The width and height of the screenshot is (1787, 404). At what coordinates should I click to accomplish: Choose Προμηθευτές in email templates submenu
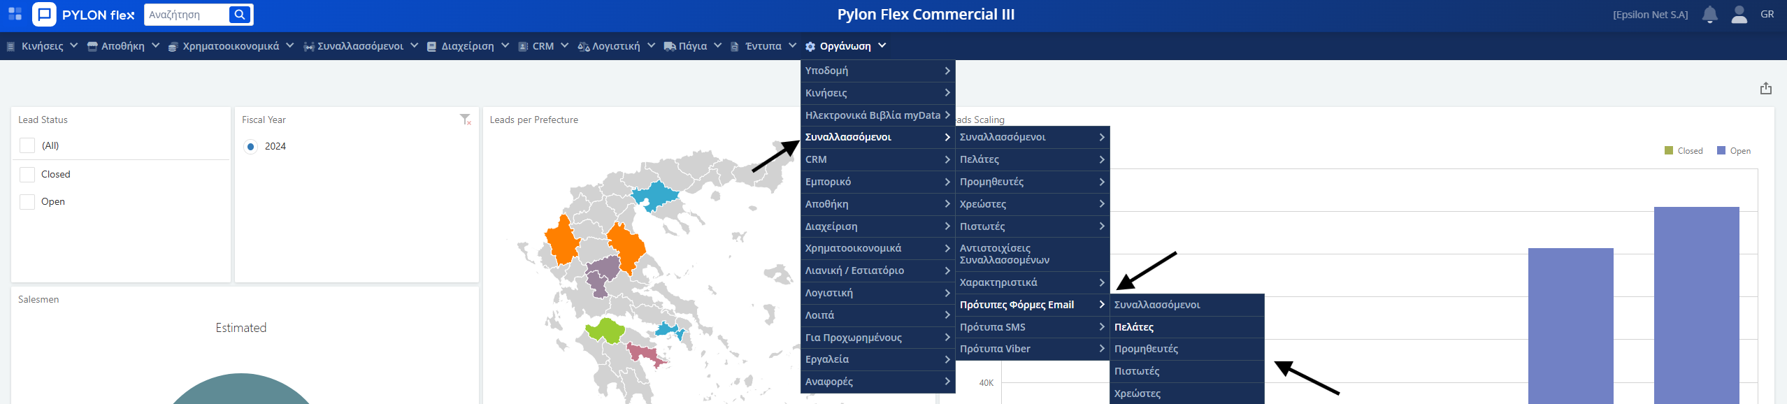click(x=1187, y=349)
